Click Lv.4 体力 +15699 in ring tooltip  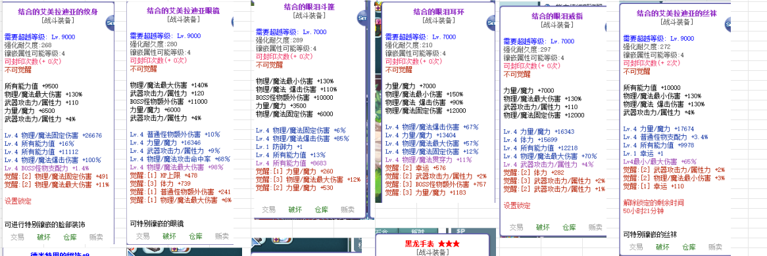(x=535, y=140)
